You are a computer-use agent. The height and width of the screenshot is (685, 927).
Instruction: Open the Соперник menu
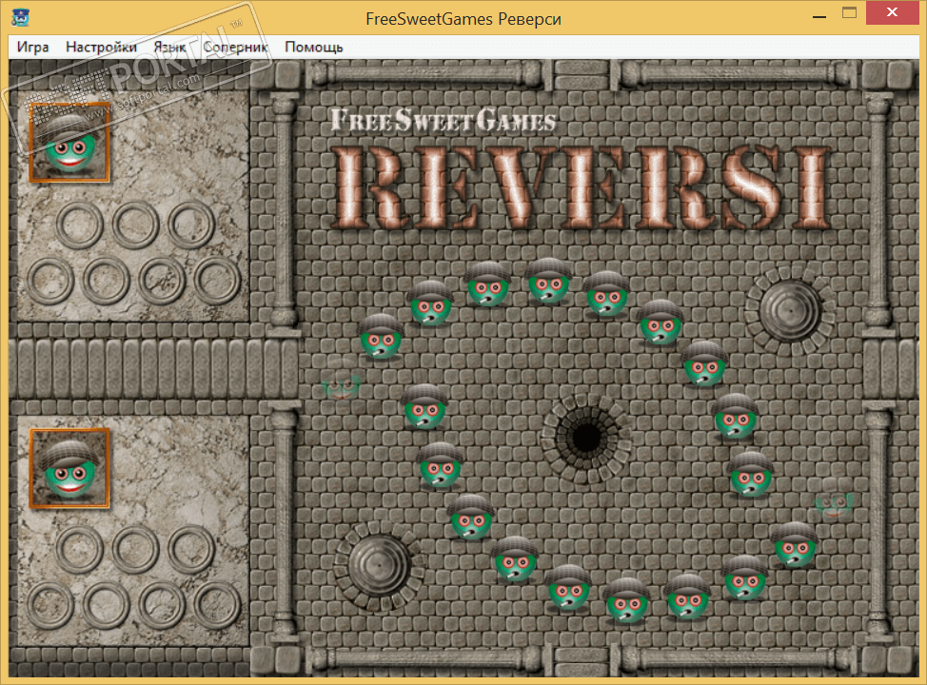(x=235, y=47)
